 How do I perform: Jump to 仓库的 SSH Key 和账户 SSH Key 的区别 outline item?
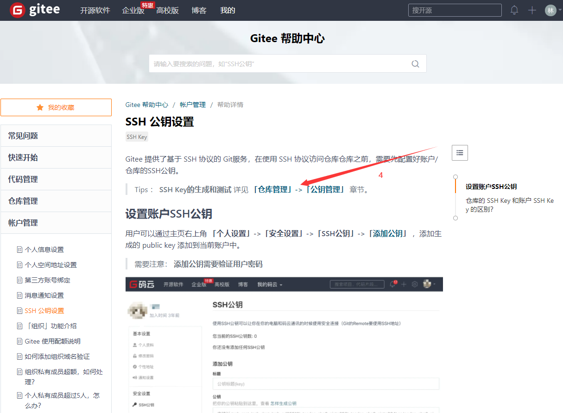[x=510, y=205]
